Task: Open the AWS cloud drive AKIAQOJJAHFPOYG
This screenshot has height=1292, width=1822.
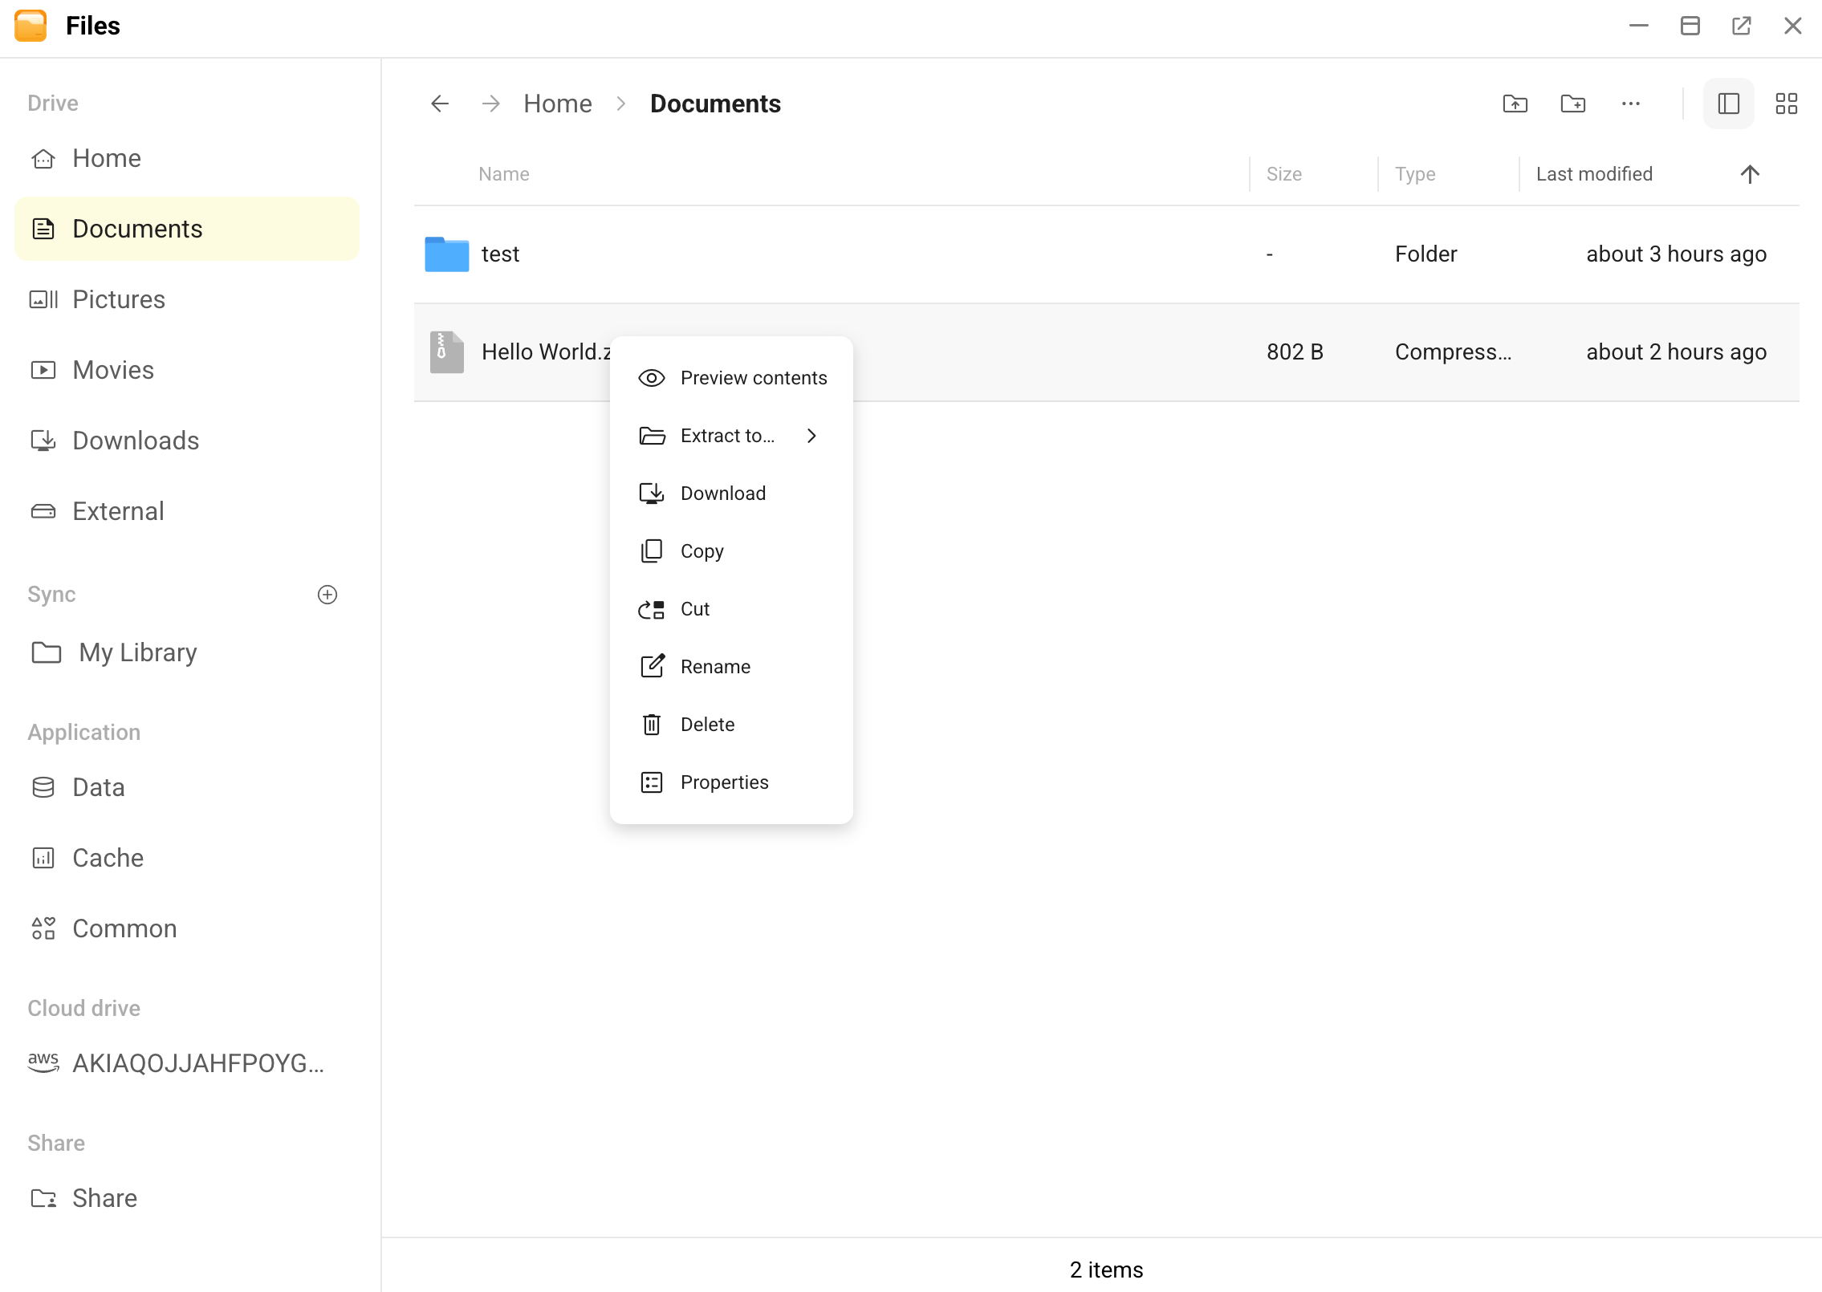Action: (187, 1063)
